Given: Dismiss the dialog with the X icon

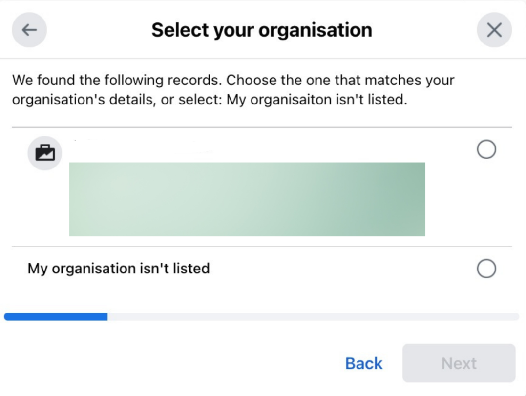Looking at the screenshot, I should pyautogui.click(x=494, y=30).
